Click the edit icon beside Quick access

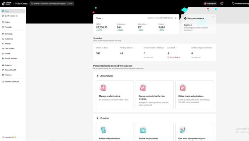coord(17,16)
